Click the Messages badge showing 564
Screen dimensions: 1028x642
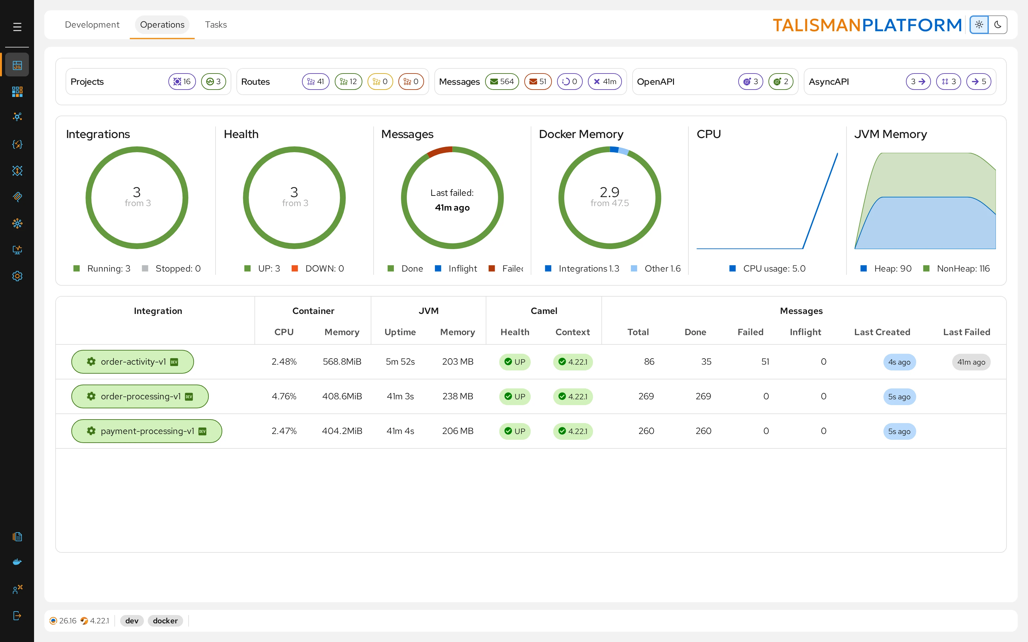pos(502,82)
